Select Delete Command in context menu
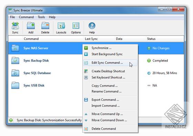The image size is (193, 136). click(x=110, y=129)
